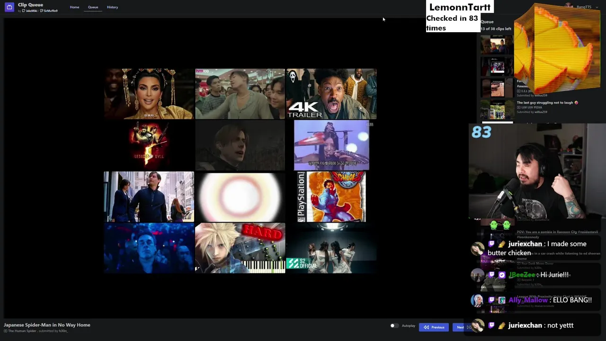The width and height of the screenshot is (606, 341).
Task: Select the Resident Evil logo thumbnail
Action: coord(149,145)
